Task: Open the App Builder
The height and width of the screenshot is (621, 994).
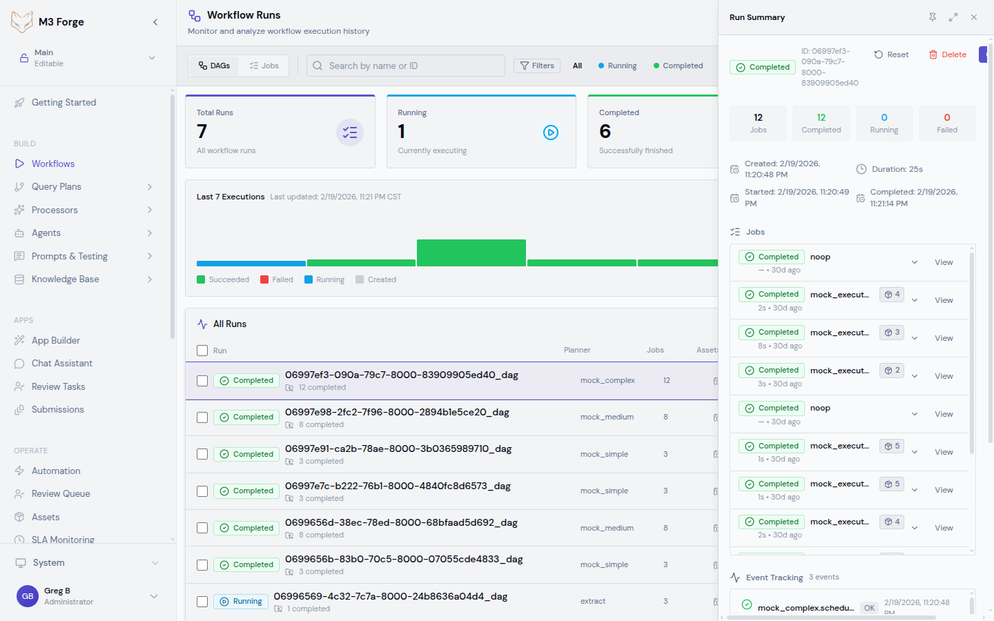Action: click(56, 340)
